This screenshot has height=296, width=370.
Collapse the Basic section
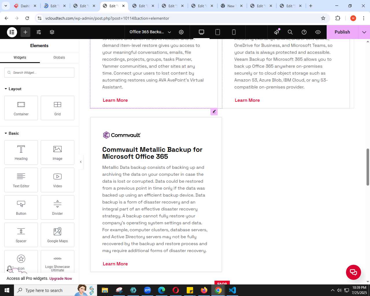pos(12,133)
